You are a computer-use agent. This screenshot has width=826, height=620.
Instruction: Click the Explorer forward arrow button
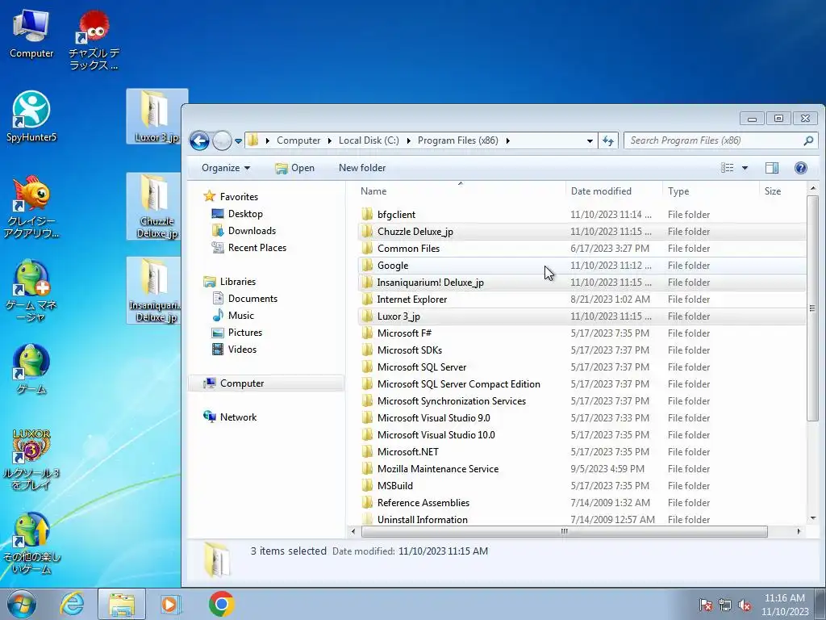(x=222, y=140)
